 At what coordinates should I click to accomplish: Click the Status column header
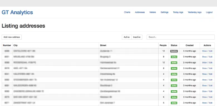pos(174,45)
